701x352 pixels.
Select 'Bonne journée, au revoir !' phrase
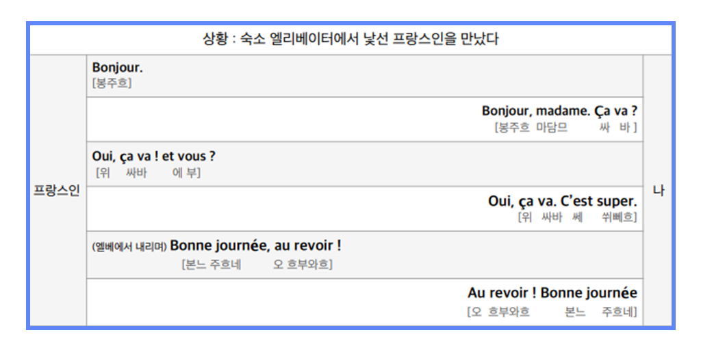tap(255, 245)
